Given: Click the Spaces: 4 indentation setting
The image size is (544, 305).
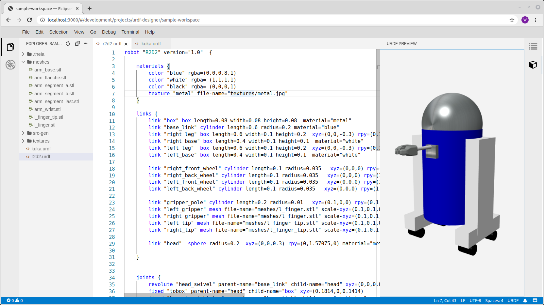Looking at the screenshot, I should point(494,300).
